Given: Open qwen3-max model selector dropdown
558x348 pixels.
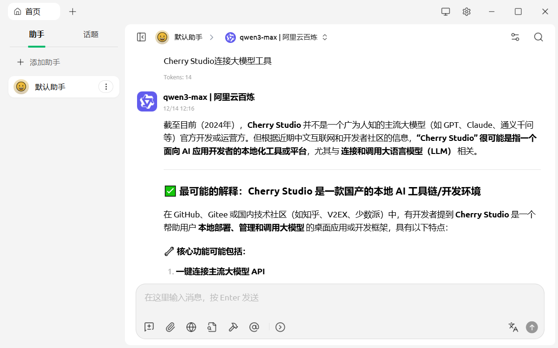Looking at the screenshot, I should (x=276, y=37).
